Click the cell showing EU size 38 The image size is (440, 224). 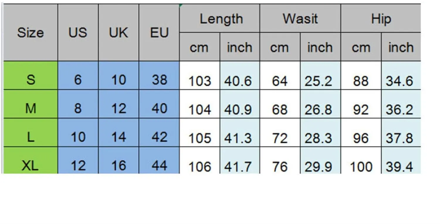pyautogui.click(x=159, y=75)
